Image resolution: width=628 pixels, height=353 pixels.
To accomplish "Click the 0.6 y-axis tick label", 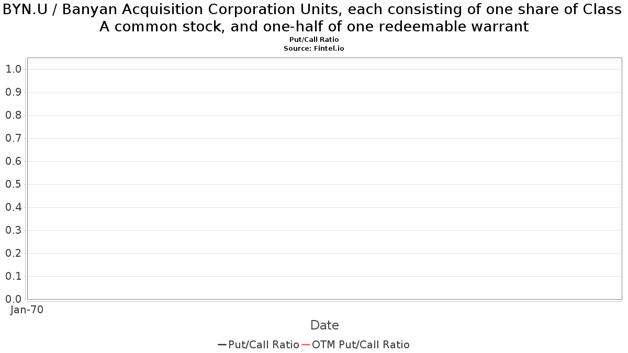I will click(13, 161).
